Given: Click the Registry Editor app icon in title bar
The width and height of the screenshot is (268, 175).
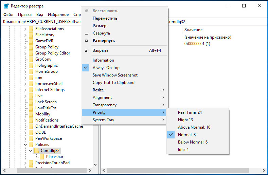Looking at the screenshot, I should point(6,6).
